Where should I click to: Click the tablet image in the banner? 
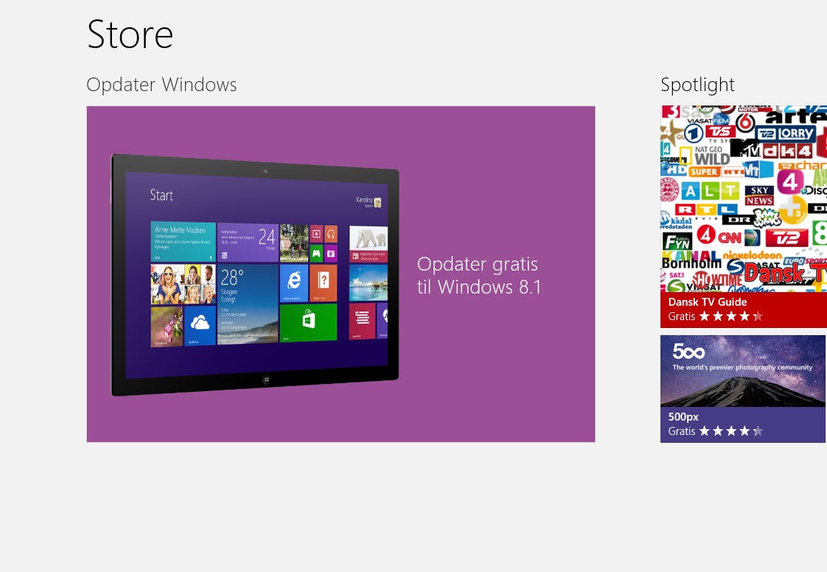point(255,275)
